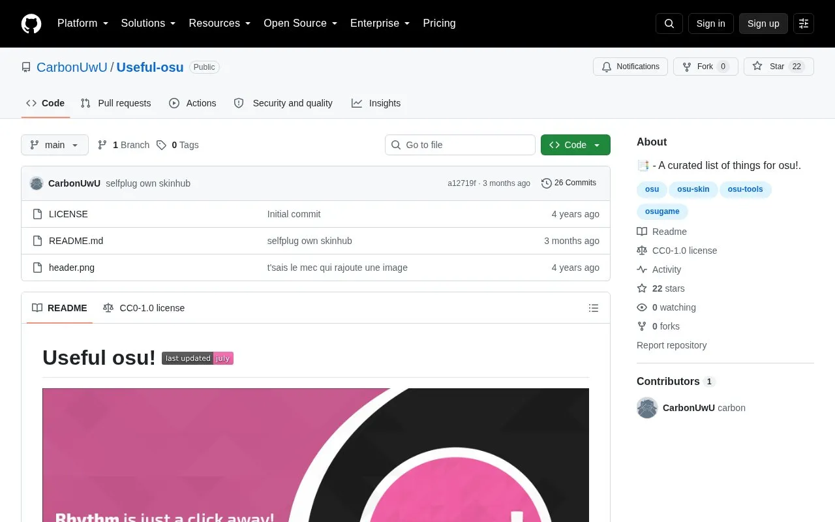Open the 22 stars link

661,288
